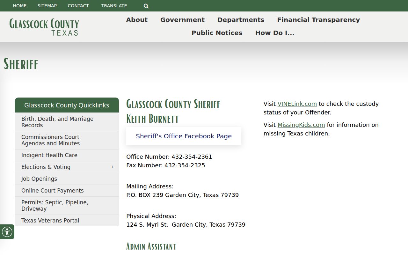Click the Admin Assistant heading

coord(151,246)
